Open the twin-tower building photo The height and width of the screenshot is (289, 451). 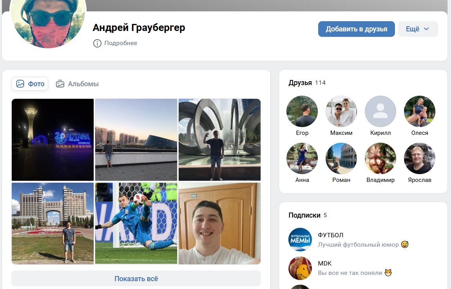pos(53,224)
